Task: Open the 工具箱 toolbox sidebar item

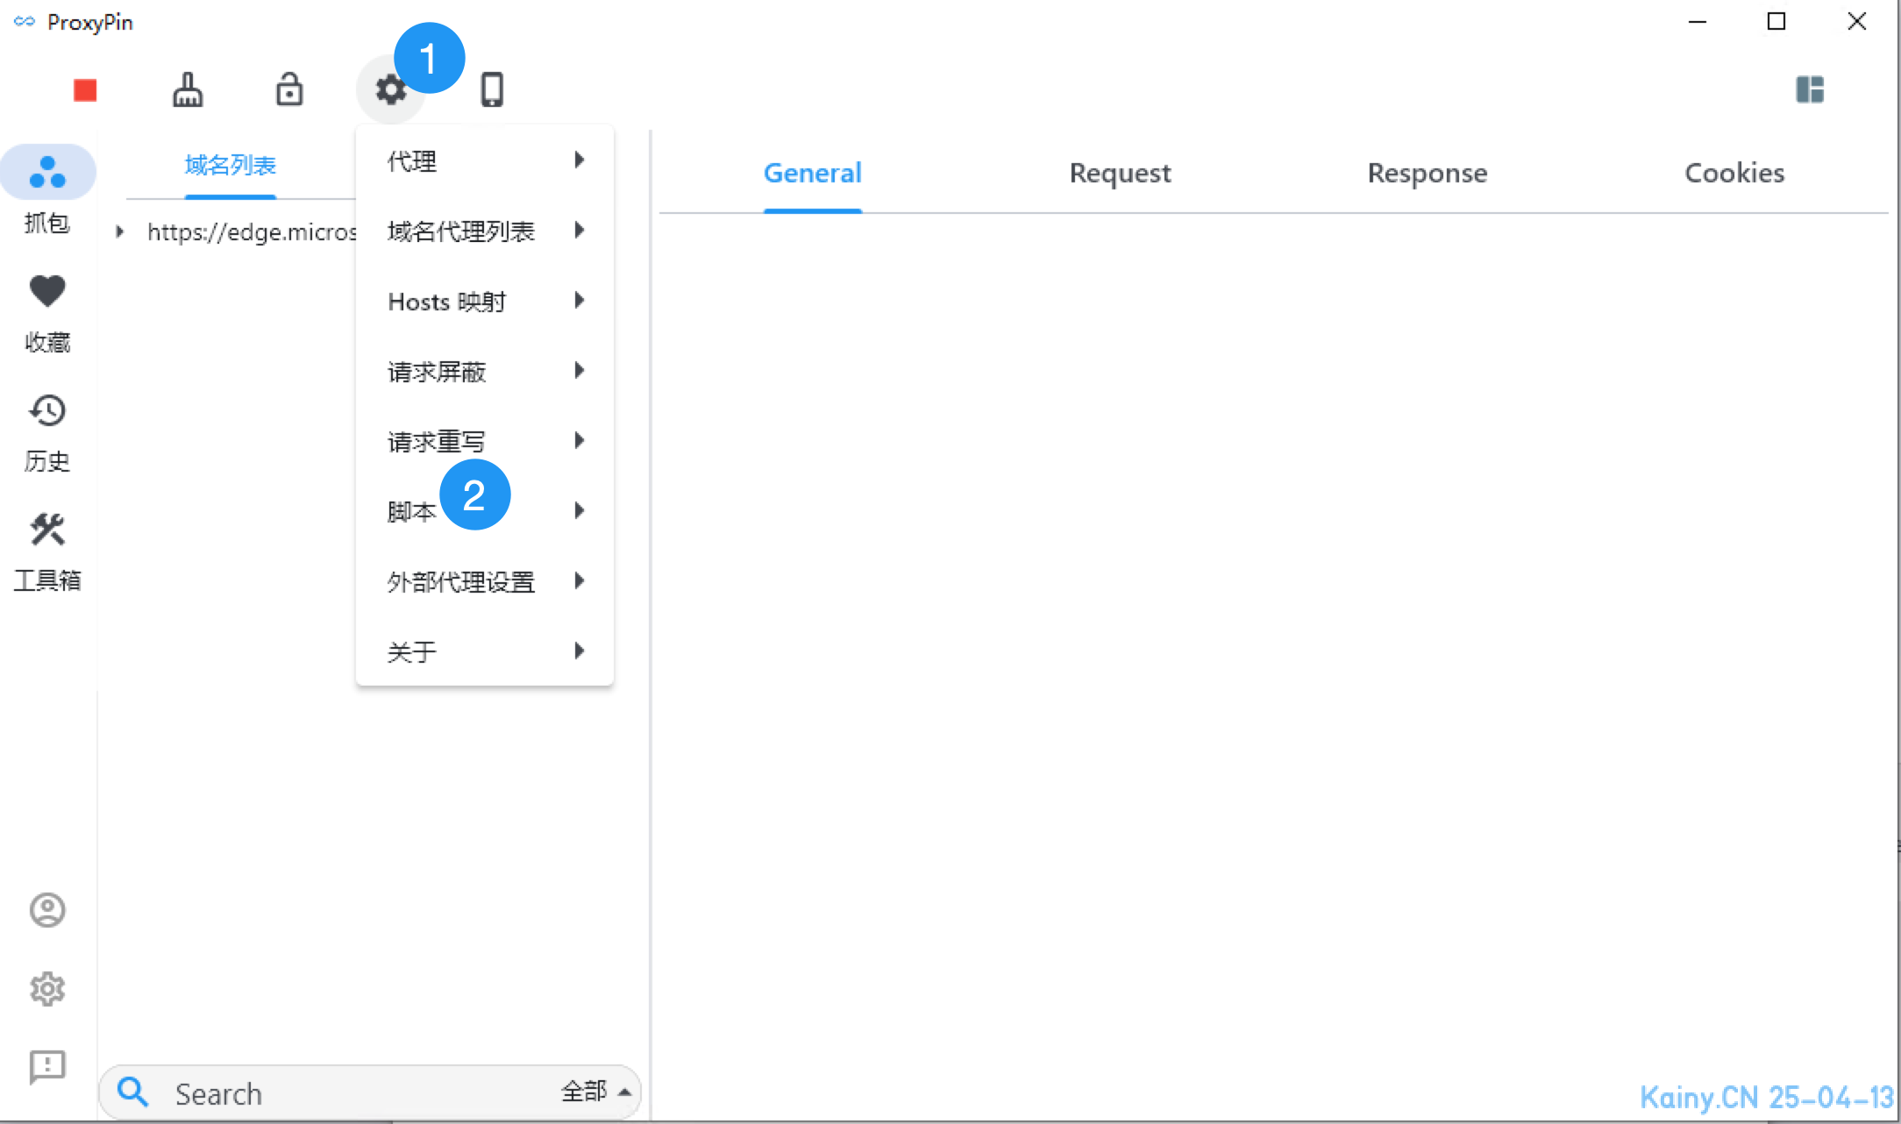Action: point(47,551)
